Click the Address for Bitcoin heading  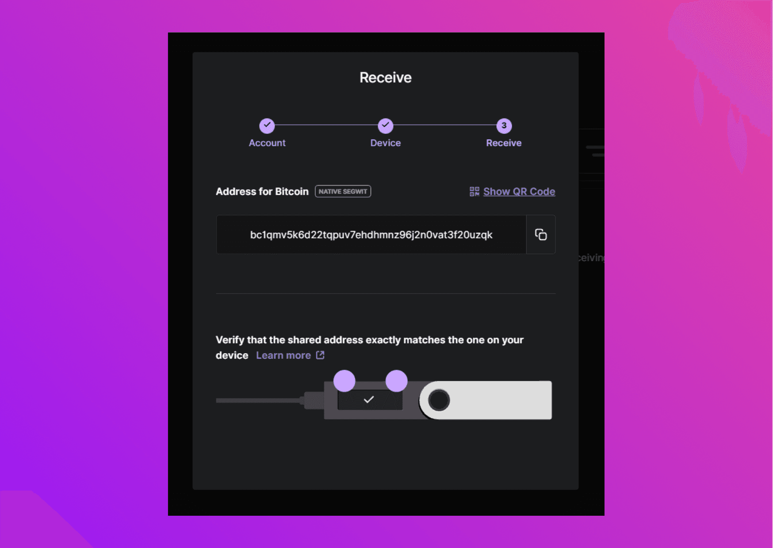(x=262, y=191)
